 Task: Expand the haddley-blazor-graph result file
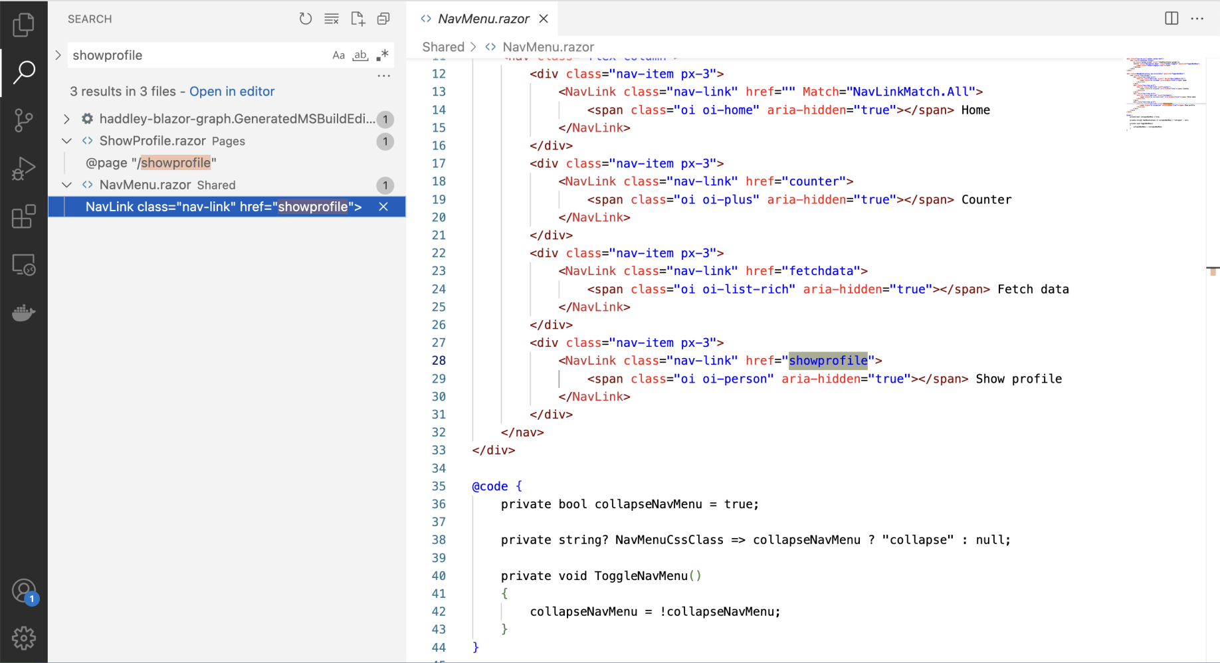(66, 119)
